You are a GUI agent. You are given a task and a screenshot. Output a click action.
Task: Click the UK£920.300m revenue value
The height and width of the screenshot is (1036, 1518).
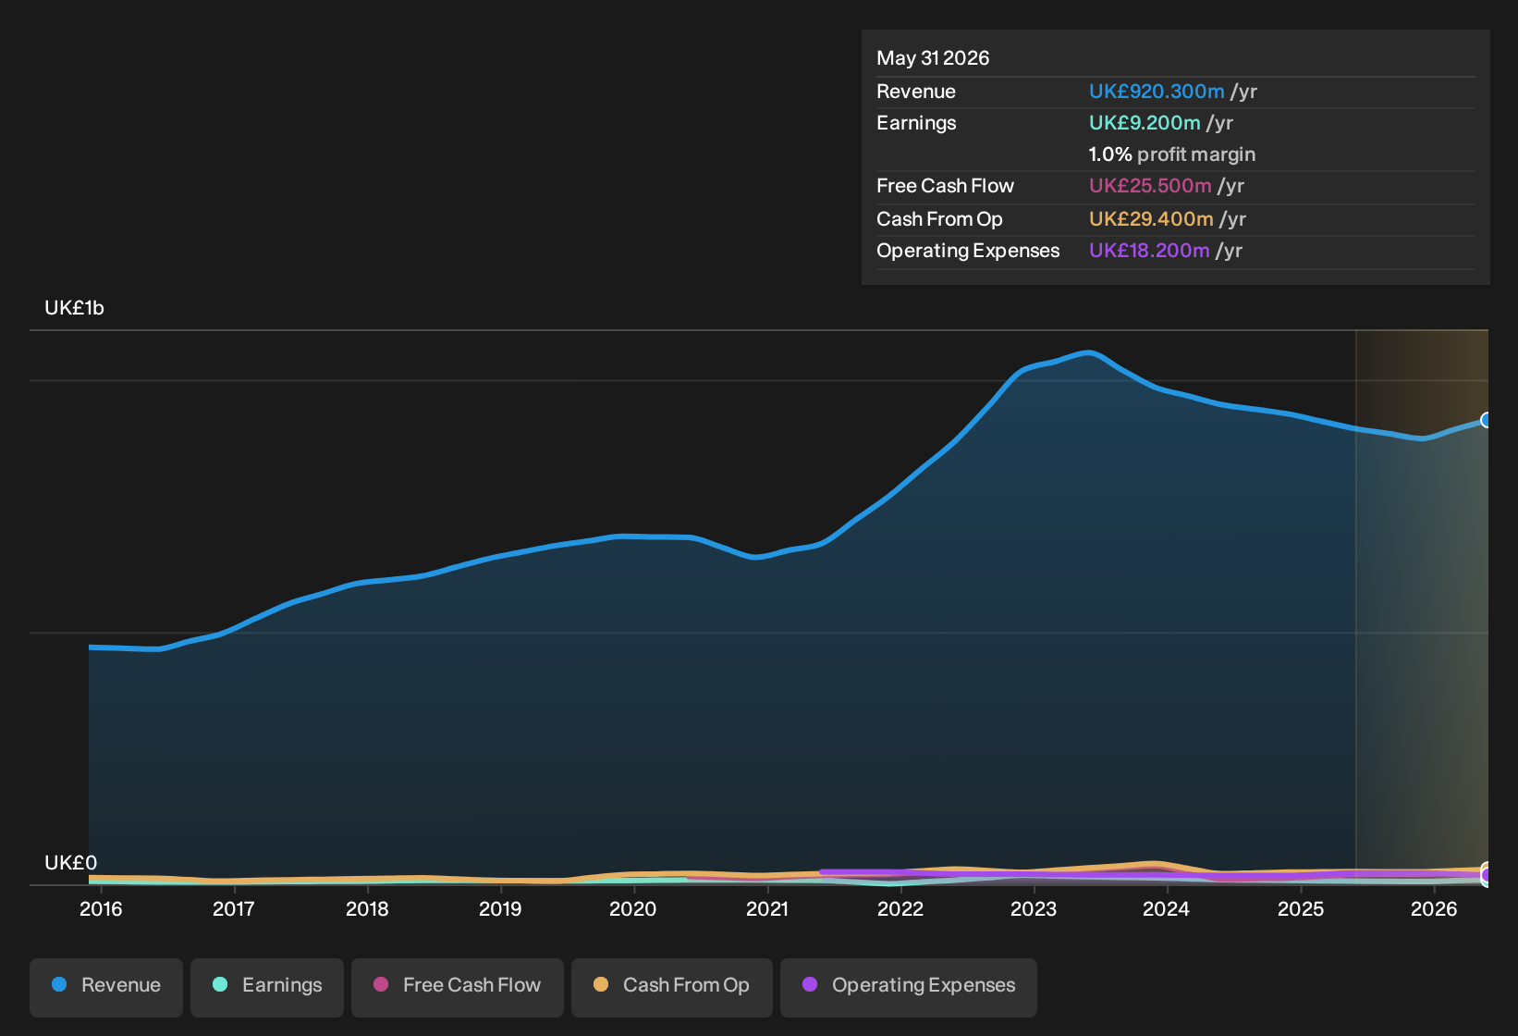1157,92
